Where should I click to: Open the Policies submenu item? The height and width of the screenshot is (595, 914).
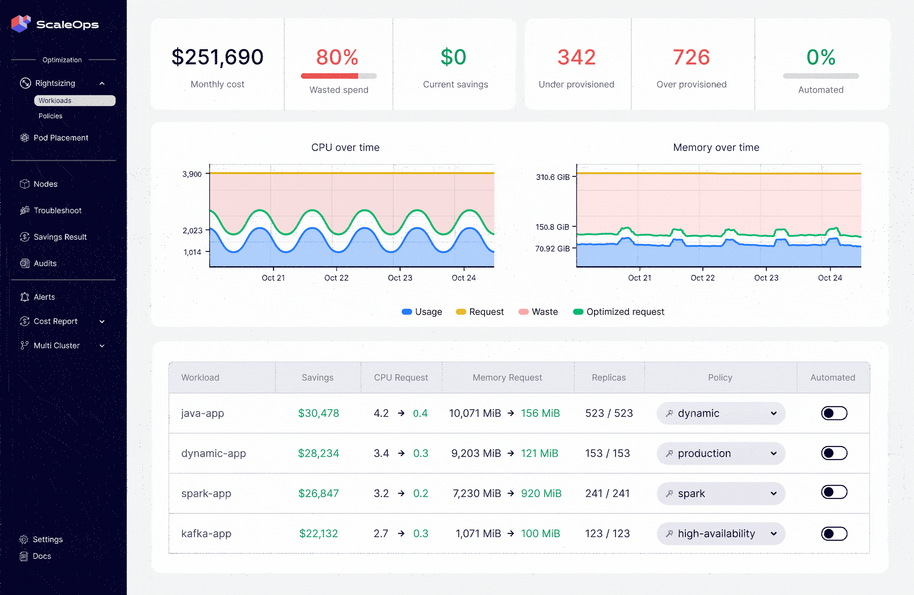click(x=50, y=116)
